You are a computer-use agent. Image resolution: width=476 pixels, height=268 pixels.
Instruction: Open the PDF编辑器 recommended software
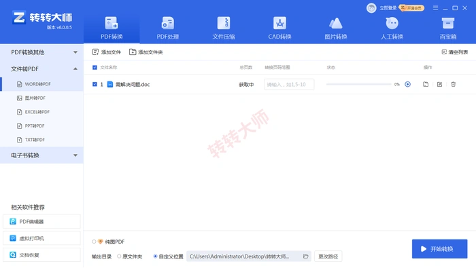tap(41, 222)
